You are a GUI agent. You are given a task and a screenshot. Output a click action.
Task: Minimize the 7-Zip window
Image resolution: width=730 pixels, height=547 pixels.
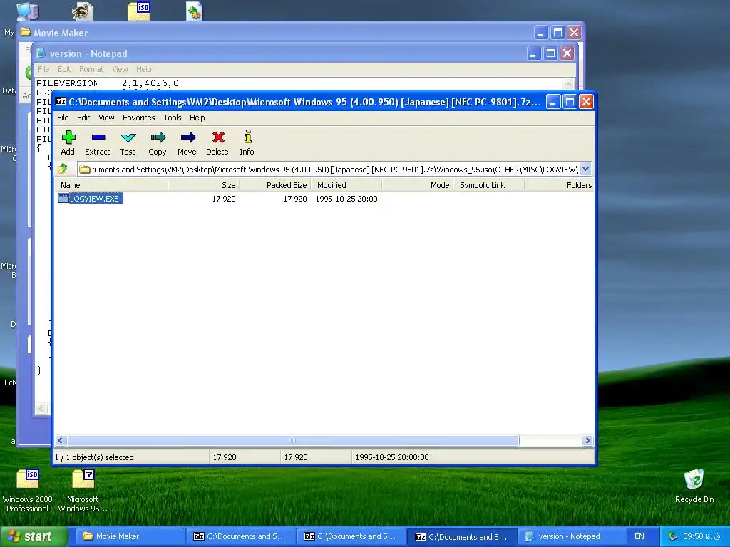[x=552, y=102]
